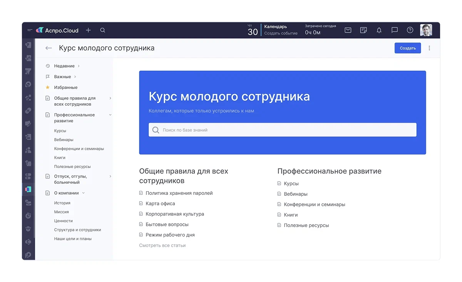This screenshot has height=282, width=462.
Task: Open Миссия in the sidebar tree
Action: click(62, 212)
